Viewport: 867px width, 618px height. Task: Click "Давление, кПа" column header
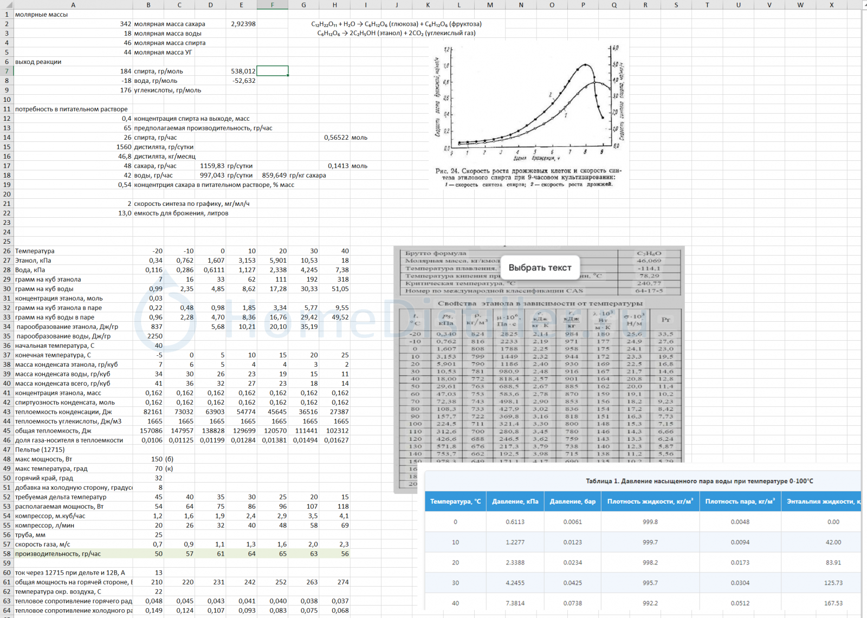tap(515, 502)
